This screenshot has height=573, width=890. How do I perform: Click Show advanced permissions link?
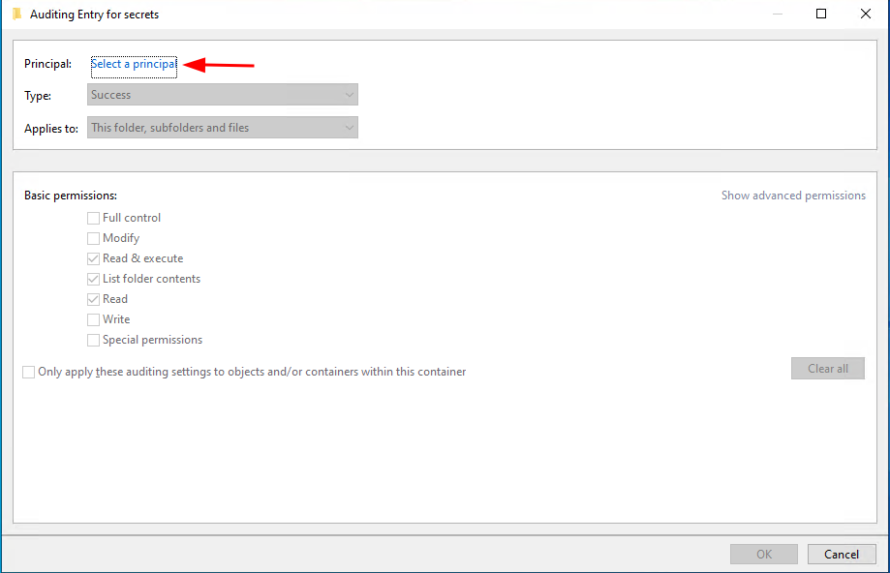793,196
